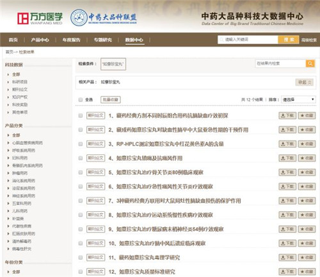Star result 6 急性痛风性关节炎
This screenshot has height=277, width=320.
[x=307, y=186]
